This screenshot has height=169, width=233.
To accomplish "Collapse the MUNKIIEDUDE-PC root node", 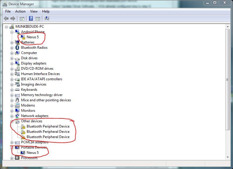I will point(7,27).
